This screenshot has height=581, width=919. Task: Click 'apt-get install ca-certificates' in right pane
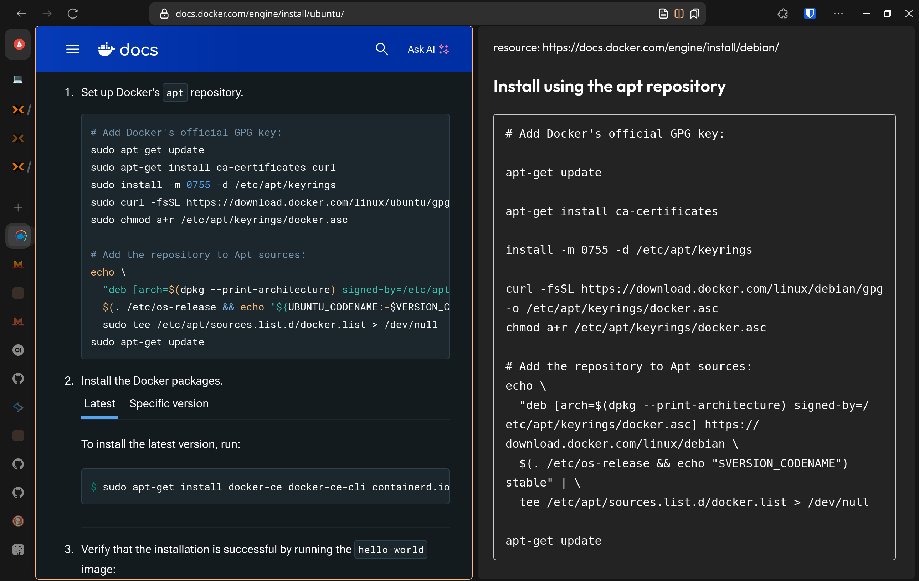tap(612, 211)
